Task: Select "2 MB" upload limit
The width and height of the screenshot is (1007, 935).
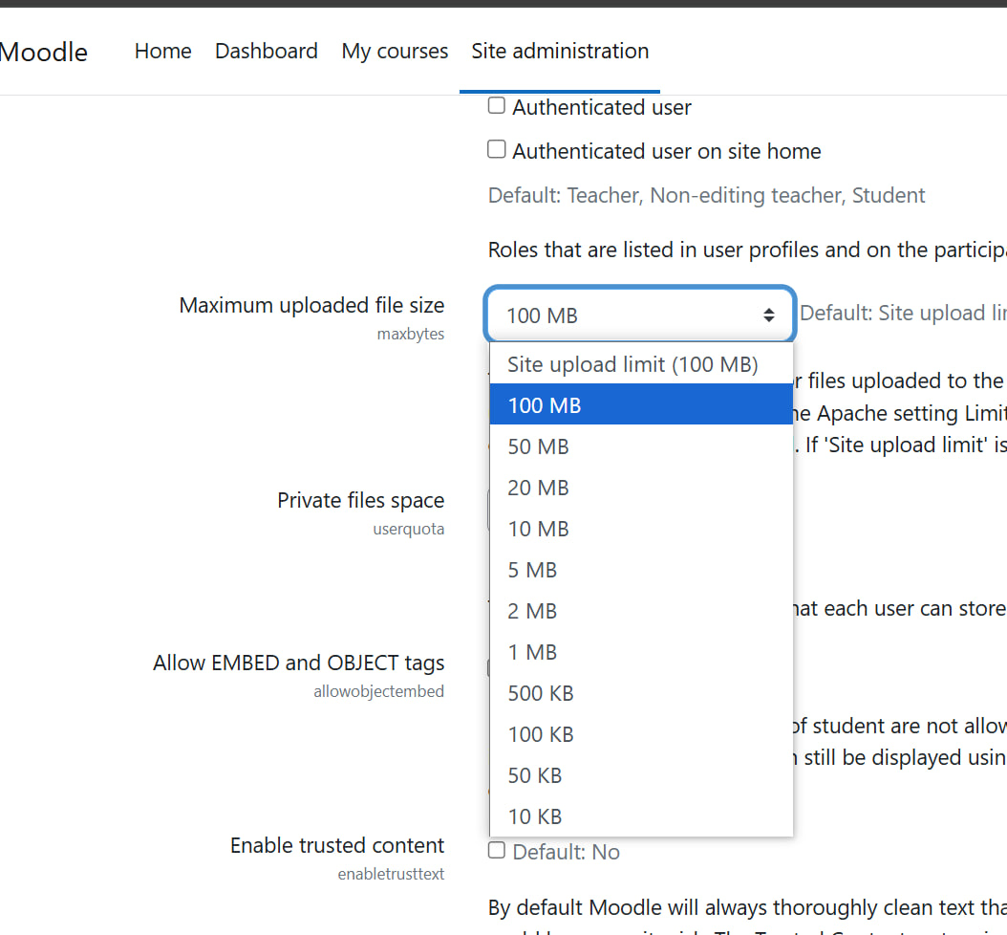Action: click(x=531, y=611)
